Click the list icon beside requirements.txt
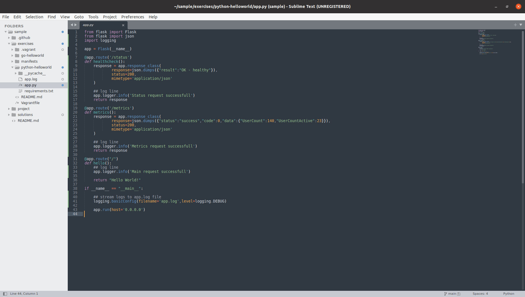The image size is (525, 297). coord(20,91)
